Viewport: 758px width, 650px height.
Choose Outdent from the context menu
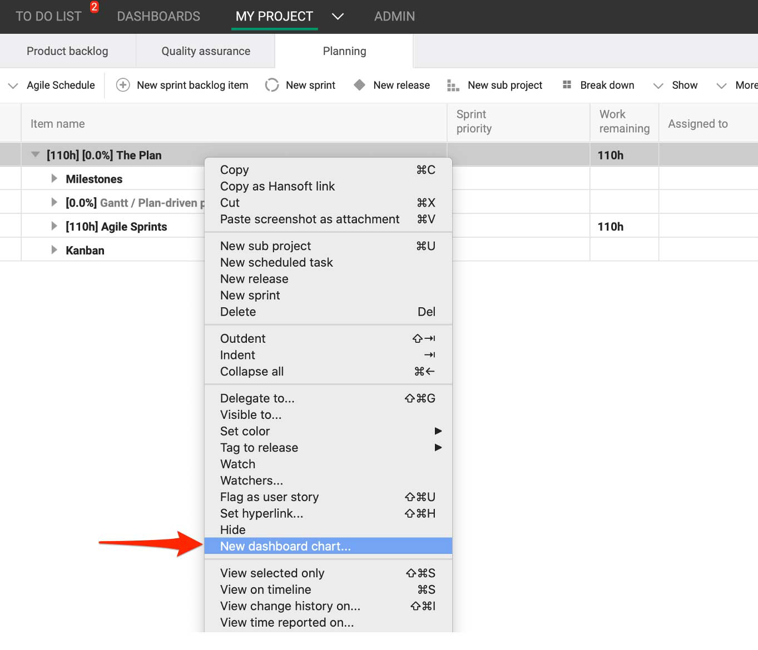(x=328, y=339)
